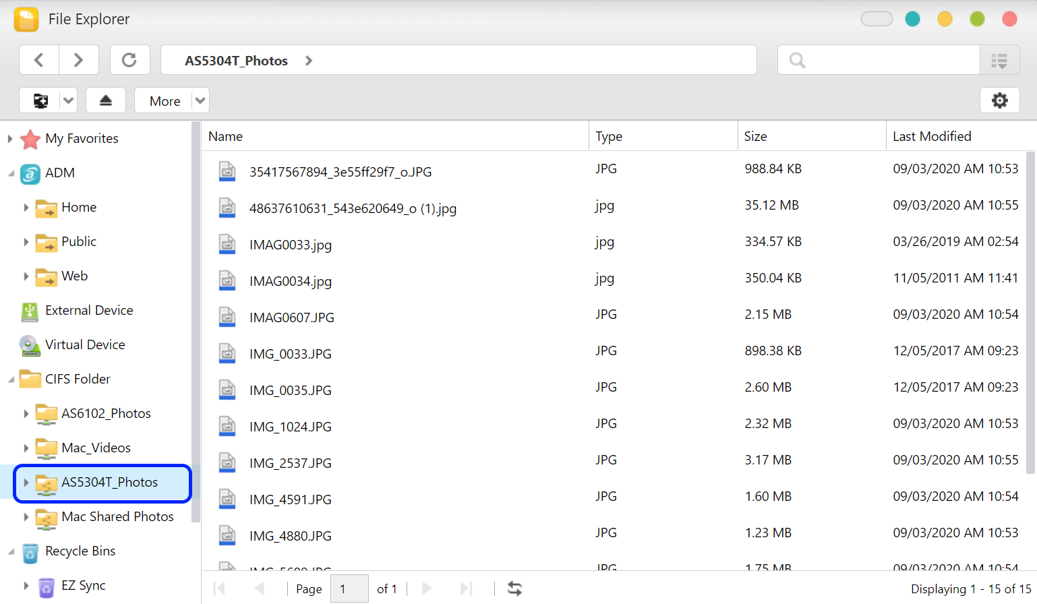
Task: Sort by Last Modified column
Action: (932, 137)
